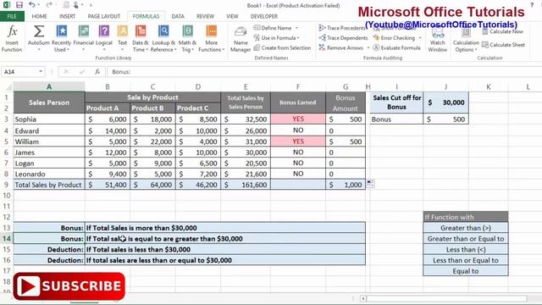The height and width of the screenshot is (305, 542).
Task: Click the formula bar fx button
Action: tap(97, 71)
